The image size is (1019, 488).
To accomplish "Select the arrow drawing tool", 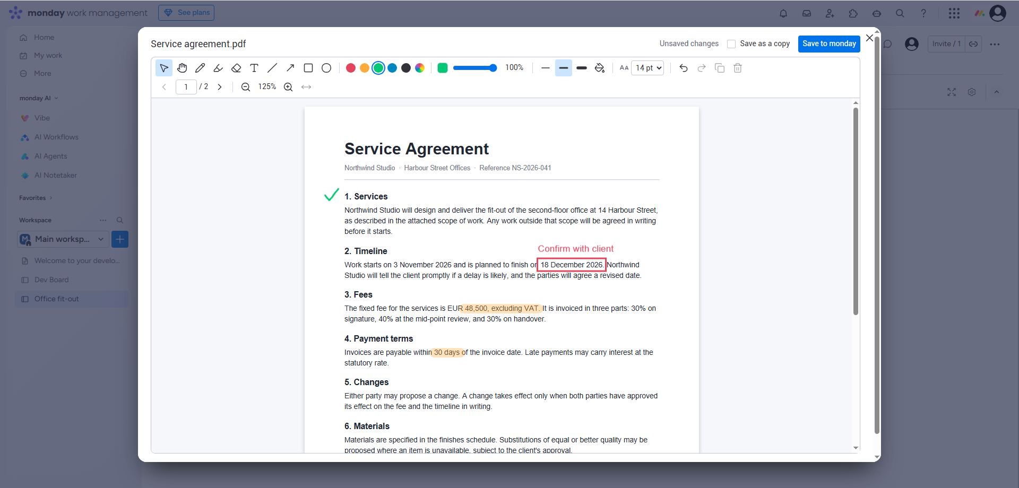I will tap(290, 68).
